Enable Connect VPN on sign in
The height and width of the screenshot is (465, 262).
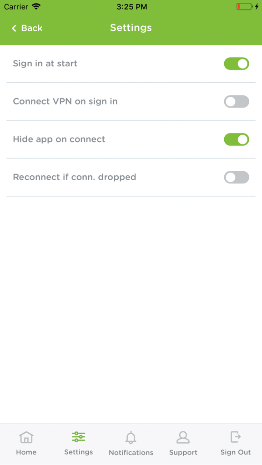pos(237,102)
